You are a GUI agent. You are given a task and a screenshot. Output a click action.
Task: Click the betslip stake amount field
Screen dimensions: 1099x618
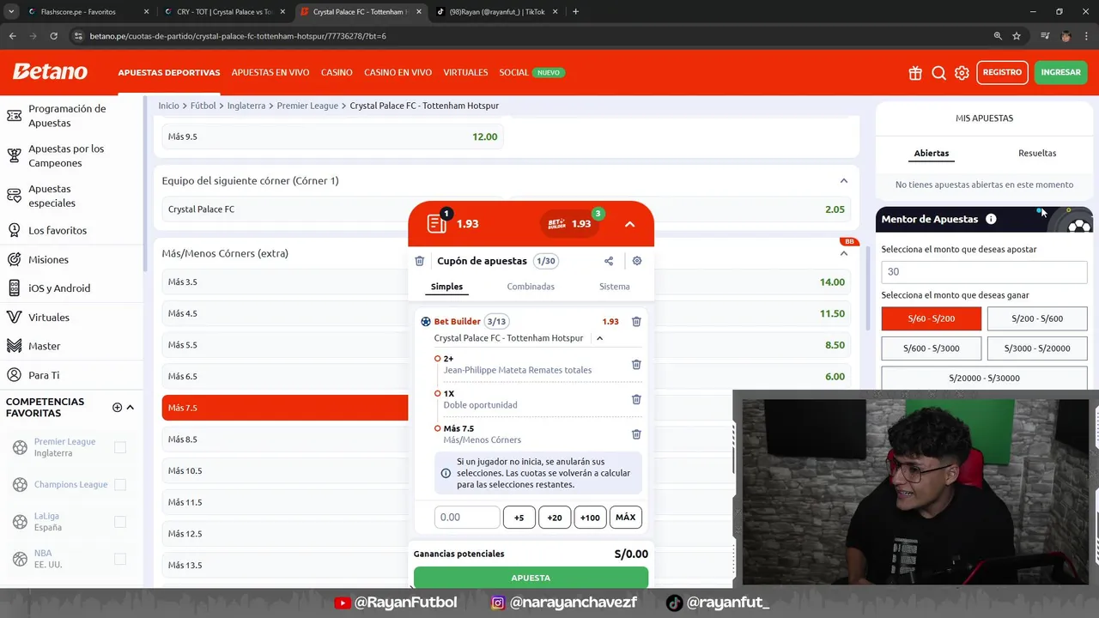(x=466, y=518)
